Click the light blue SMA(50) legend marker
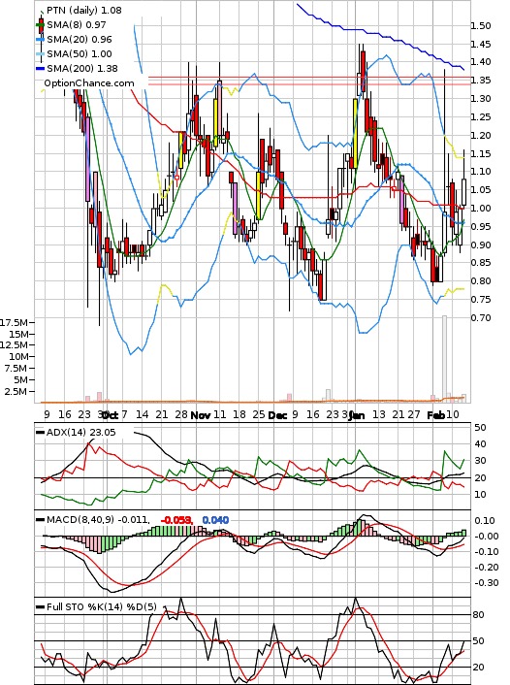The width and height of the screenshot is (510, 685). pyautogui.click(x=41, y=53)
